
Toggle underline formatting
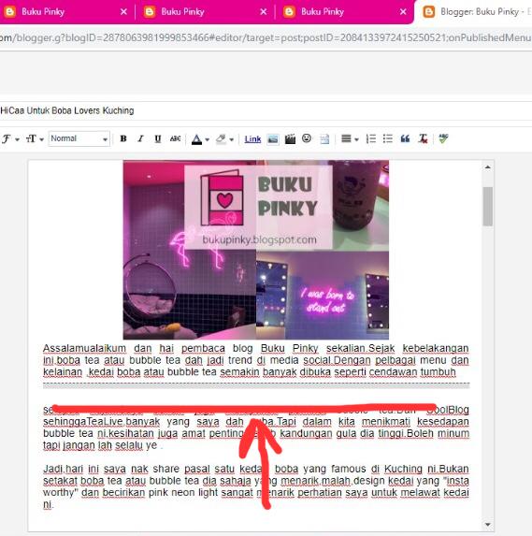pyautogui.click(x=157, y=138)
